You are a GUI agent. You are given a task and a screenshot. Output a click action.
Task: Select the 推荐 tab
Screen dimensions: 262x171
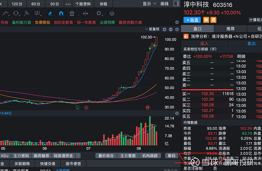pos(231,28)
